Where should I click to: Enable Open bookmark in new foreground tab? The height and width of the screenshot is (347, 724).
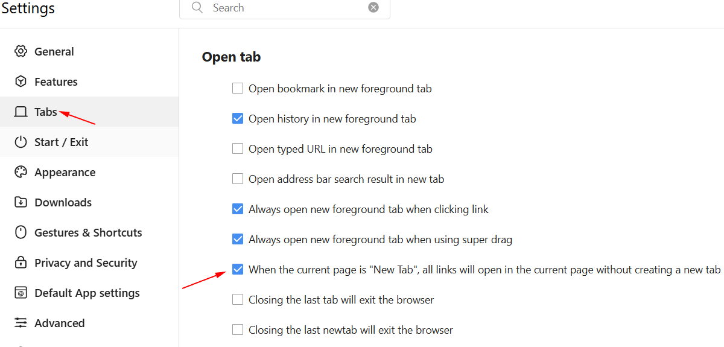(238, 89)
